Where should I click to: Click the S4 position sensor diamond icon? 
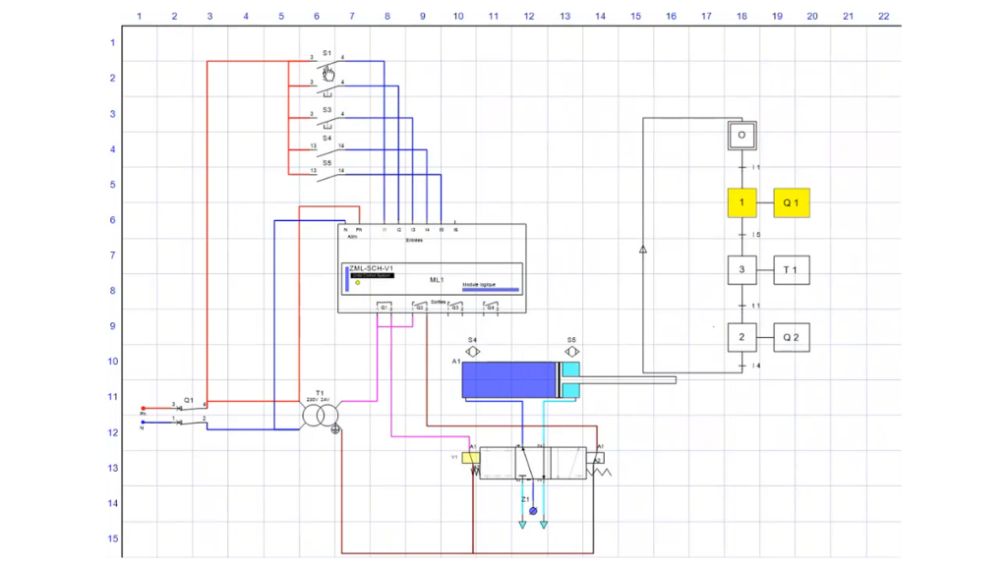coord(472,351)
